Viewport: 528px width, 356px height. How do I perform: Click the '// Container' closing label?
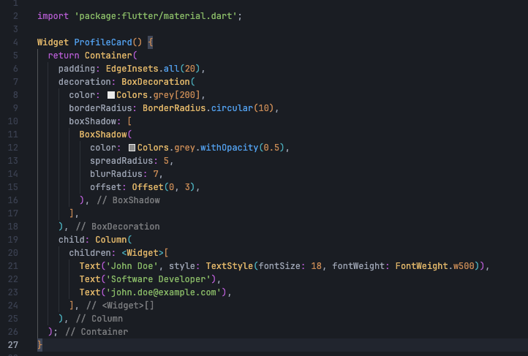pos(96,332)
